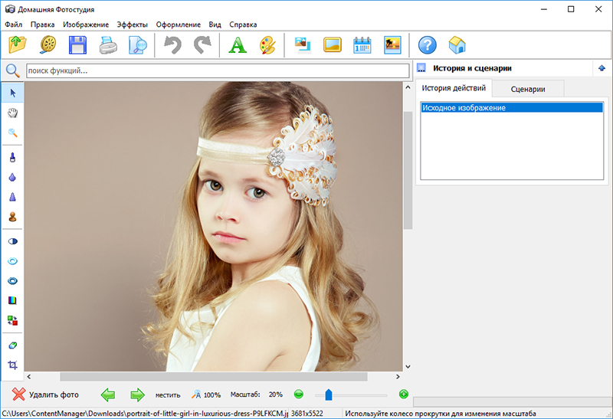Select the clone stamp tool
613x419 pixels.
point(12,217)
